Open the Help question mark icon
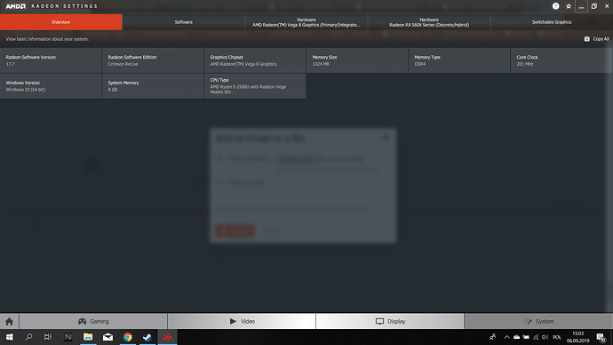The height and width of the screenshot is (345, 613). [555, 6]
